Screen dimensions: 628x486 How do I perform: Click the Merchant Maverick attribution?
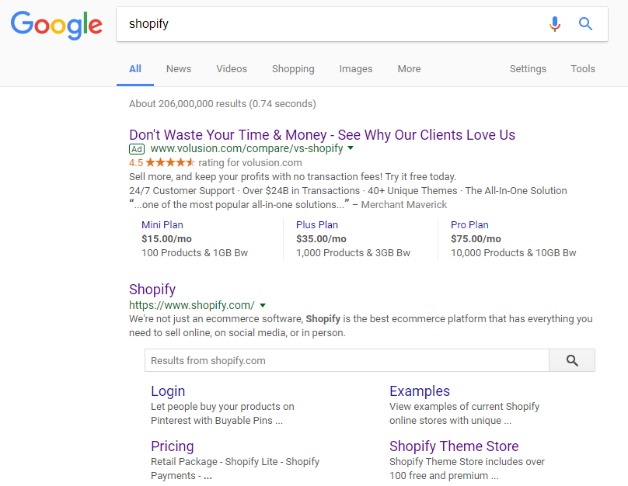pyautogui.click(x=403, y=205)
